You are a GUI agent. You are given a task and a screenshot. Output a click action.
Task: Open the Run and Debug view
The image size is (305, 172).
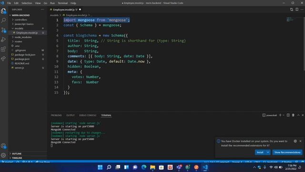3,39
